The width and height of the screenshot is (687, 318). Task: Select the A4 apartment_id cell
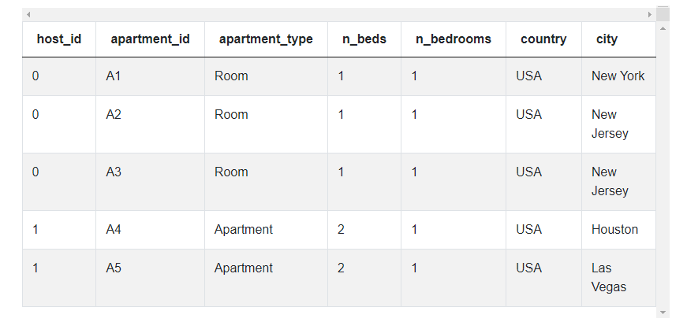pyautogui.click(x=114, y=230)
